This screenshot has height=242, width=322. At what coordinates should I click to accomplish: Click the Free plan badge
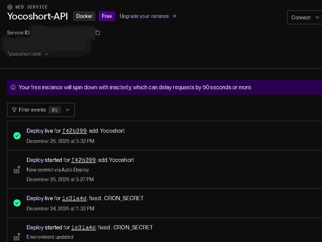107,16
